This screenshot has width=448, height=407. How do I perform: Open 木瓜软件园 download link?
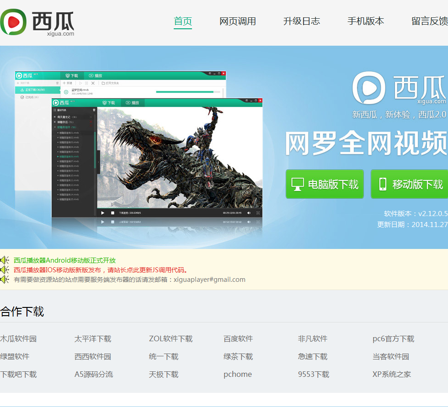click(18, 339)
